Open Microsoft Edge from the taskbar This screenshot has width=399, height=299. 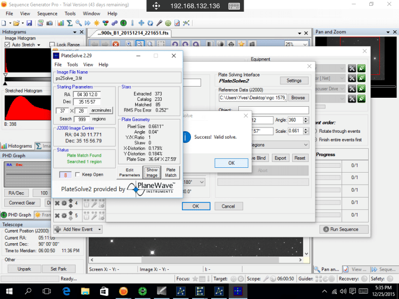pyautogui.click(x=66, y=291)
